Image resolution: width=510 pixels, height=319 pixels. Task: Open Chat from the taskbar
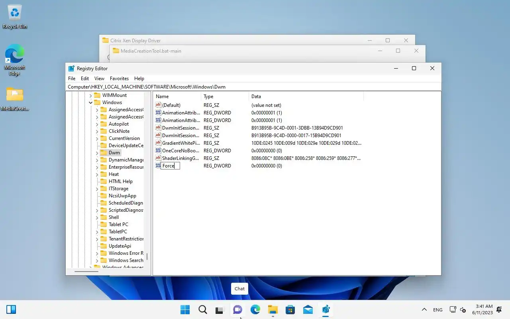pyautogui.click(x=237, y=310)
